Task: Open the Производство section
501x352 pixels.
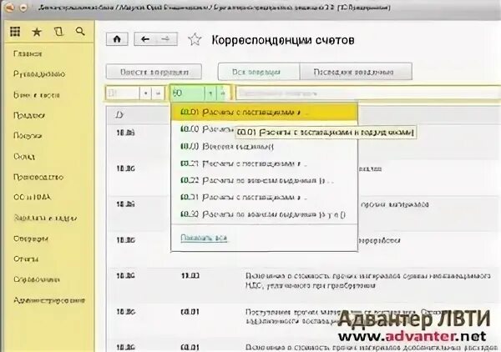Action: coord(38,177)
